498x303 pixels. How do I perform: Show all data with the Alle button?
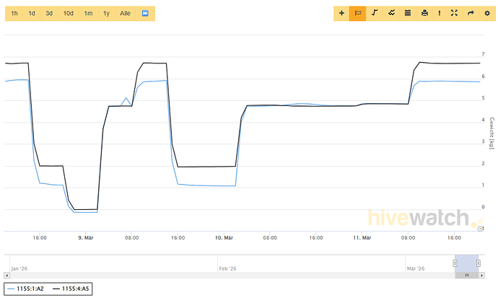[125, 14]
